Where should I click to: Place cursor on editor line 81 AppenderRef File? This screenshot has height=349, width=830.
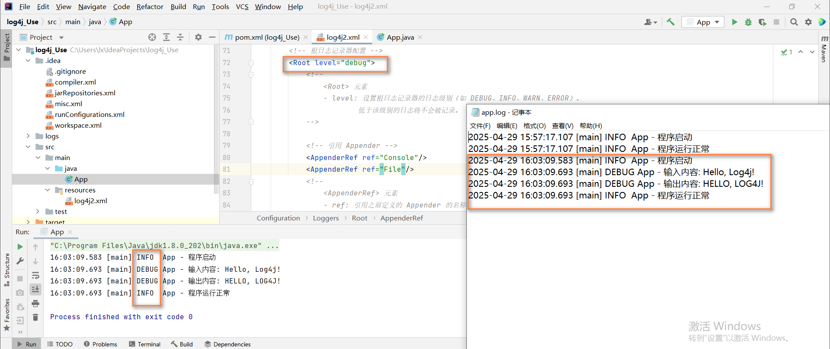coord(360,170)
